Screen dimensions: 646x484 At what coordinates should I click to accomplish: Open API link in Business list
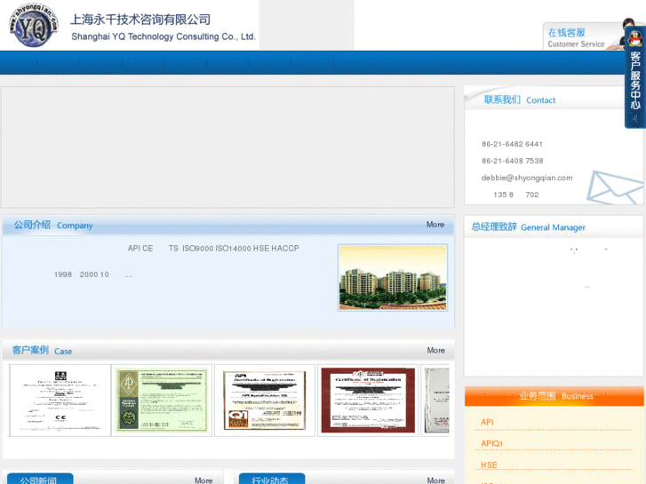(x=487, y=422)
